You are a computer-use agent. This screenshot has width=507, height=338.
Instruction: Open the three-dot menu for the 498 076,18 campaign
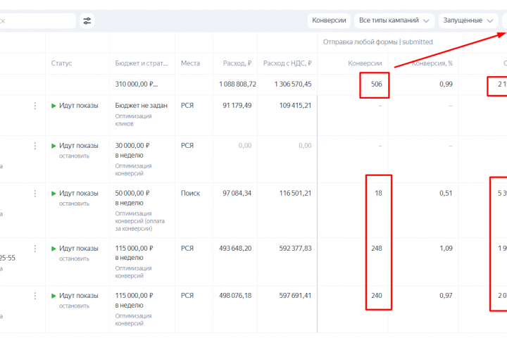(35, 296)
